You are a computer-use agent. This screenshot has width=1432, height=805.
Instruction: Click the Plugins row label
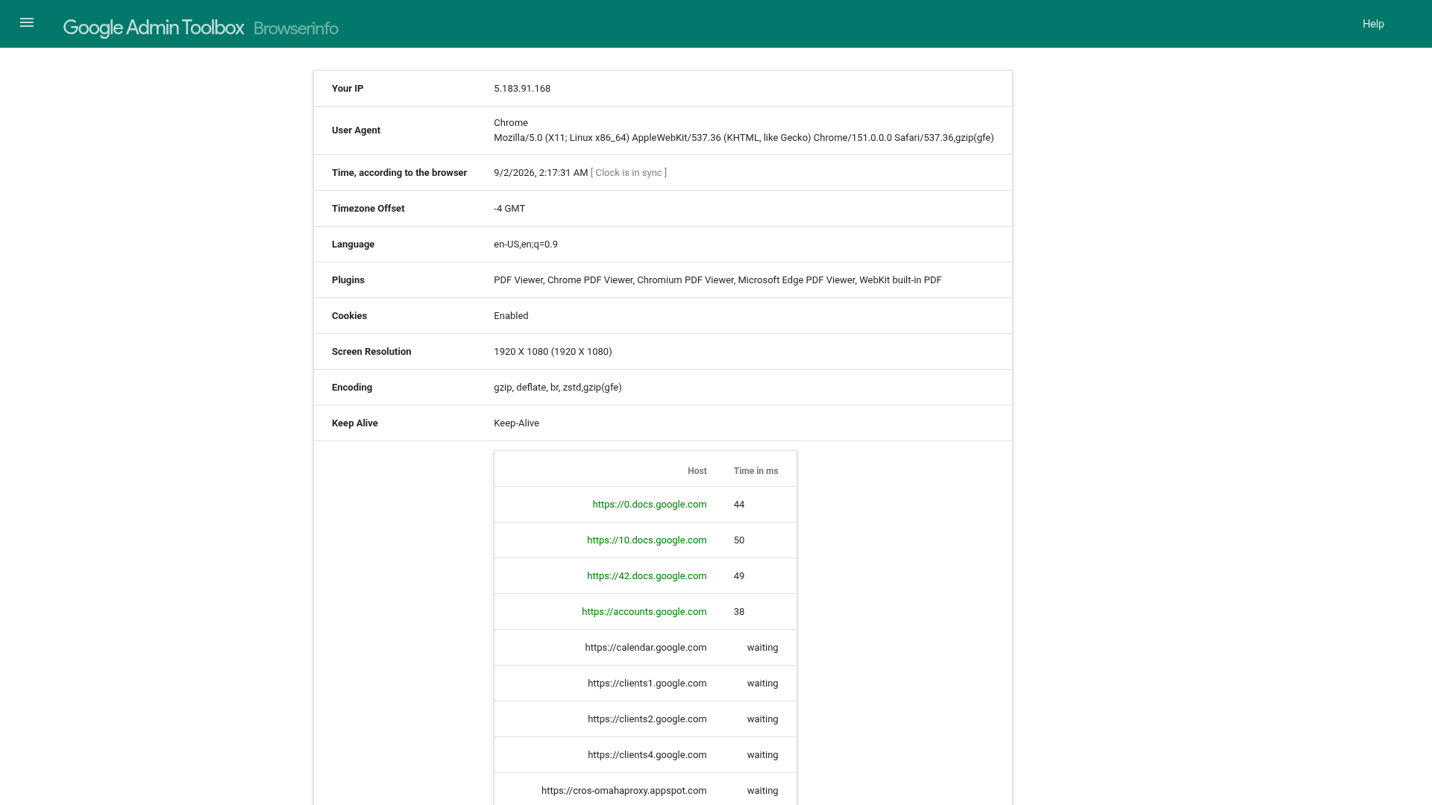348,280
